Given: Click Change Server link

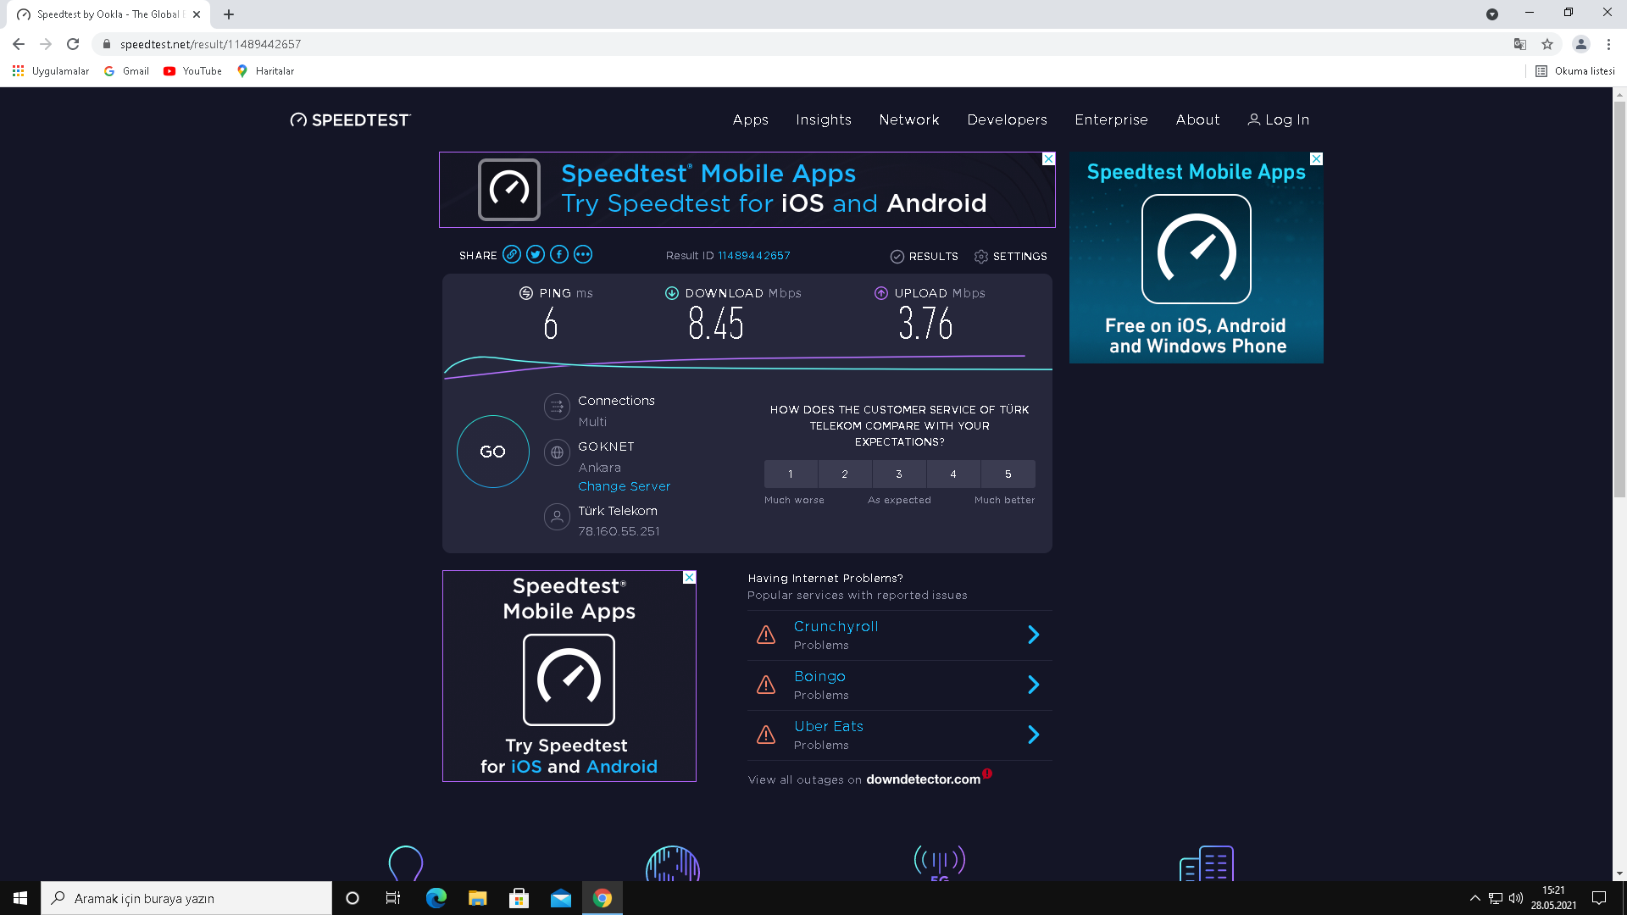Looking at the screenshot, I should [624, 486].
